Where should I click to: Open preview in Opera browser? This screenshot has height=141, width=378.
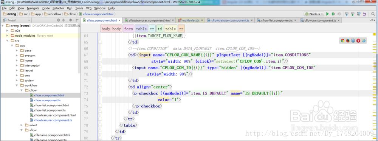[x=358, y=41]
